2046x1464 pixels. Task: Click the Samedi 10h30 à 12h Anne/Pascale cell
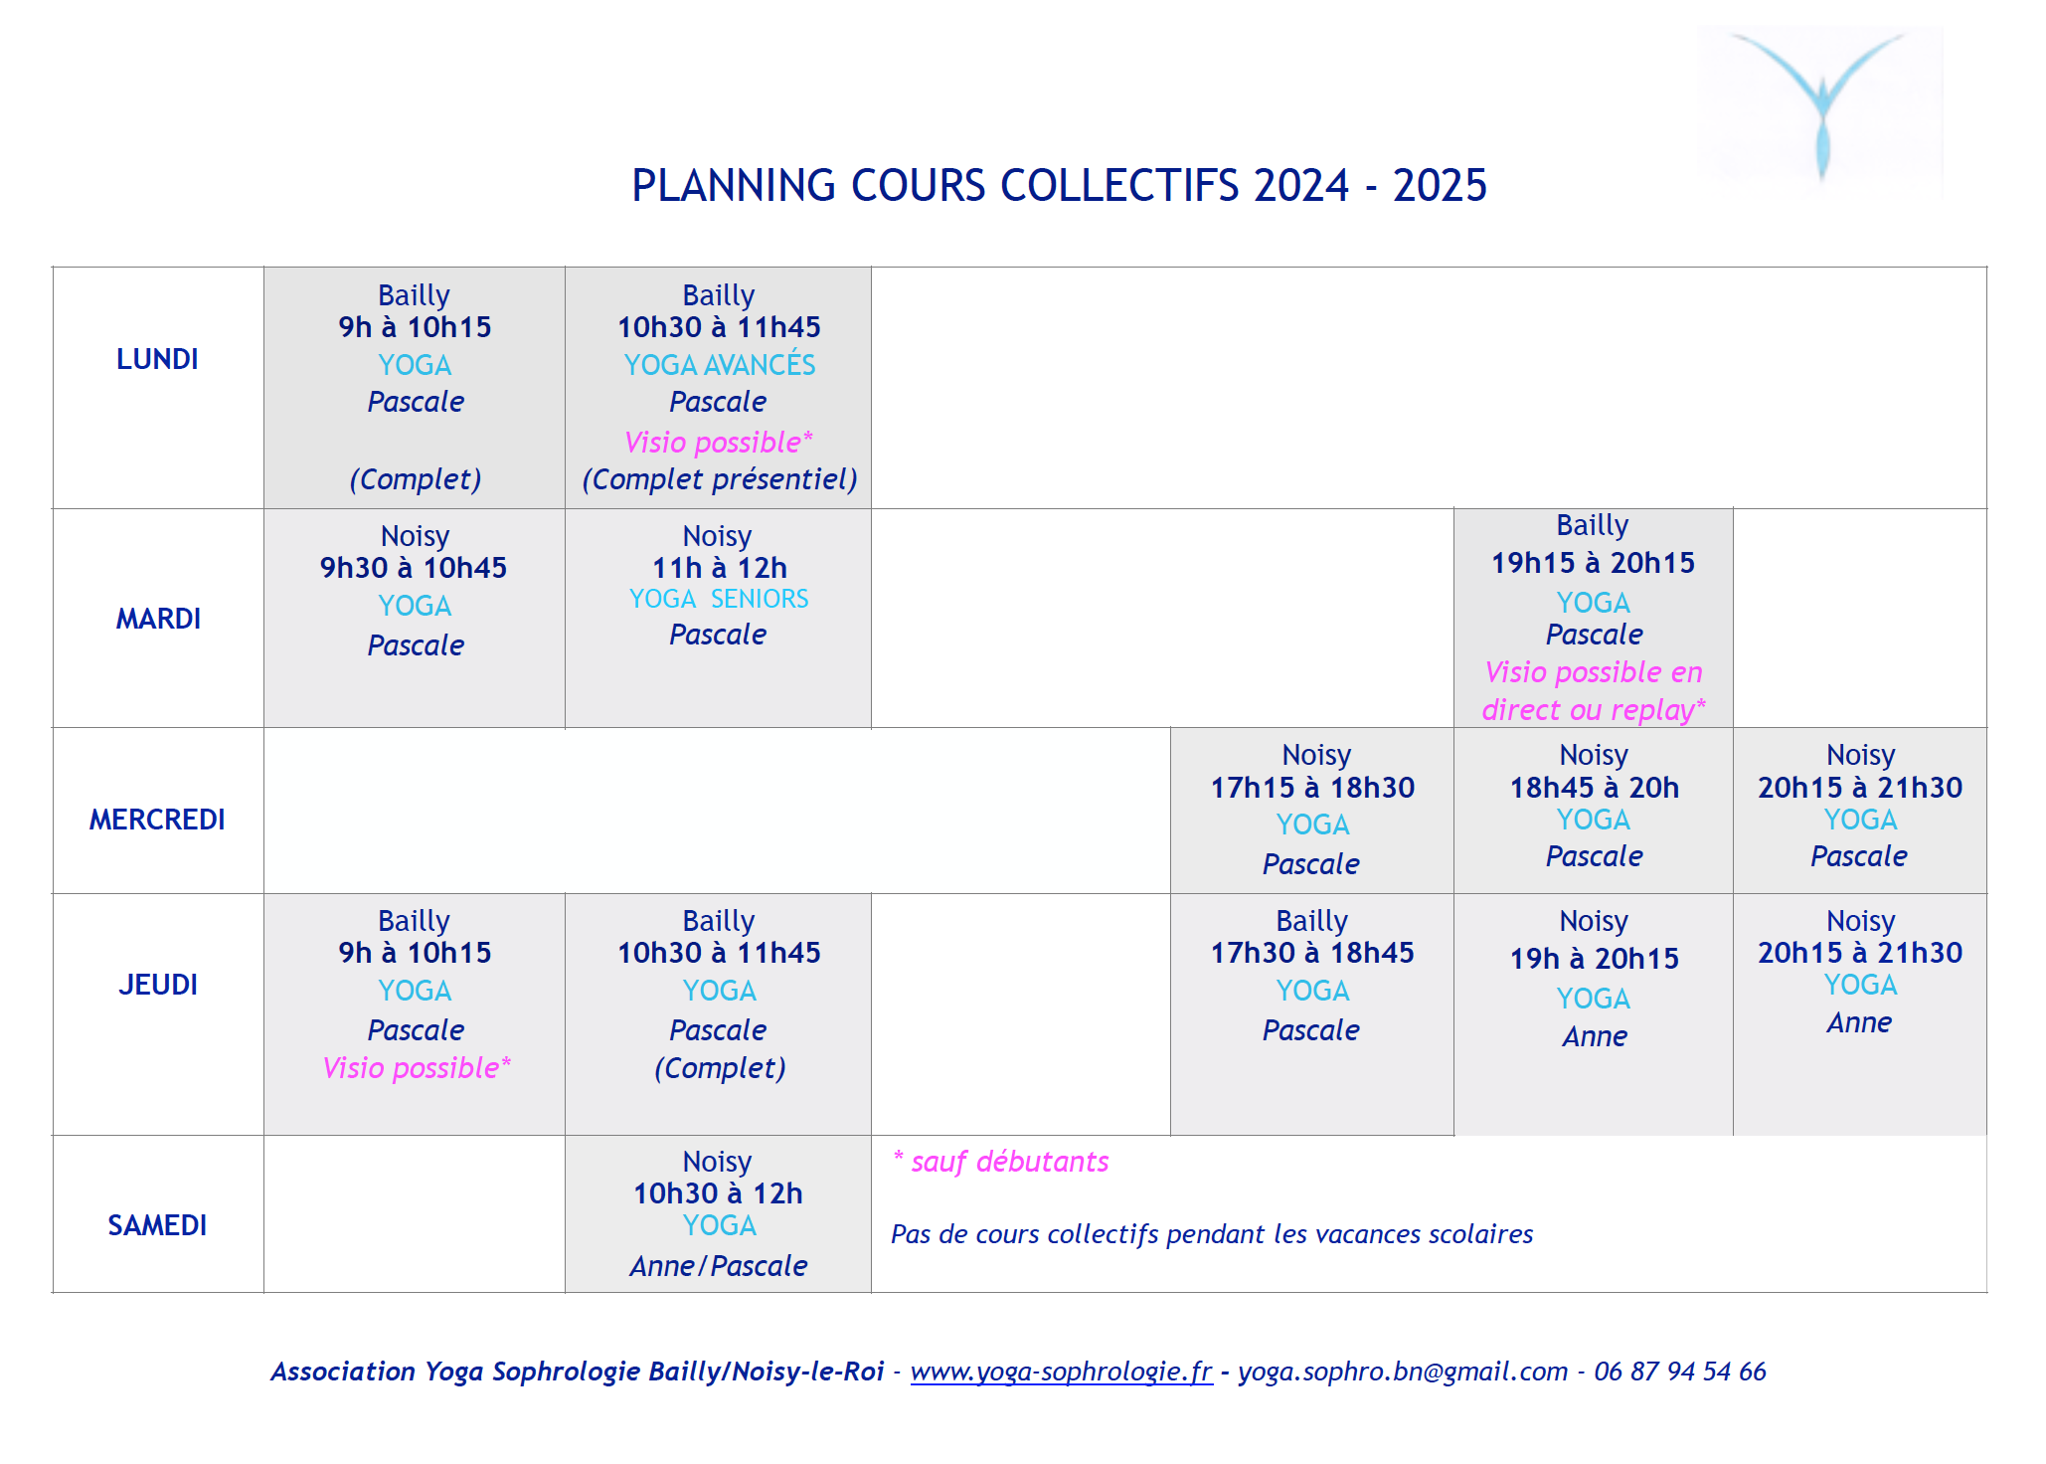coord(718,1214)
